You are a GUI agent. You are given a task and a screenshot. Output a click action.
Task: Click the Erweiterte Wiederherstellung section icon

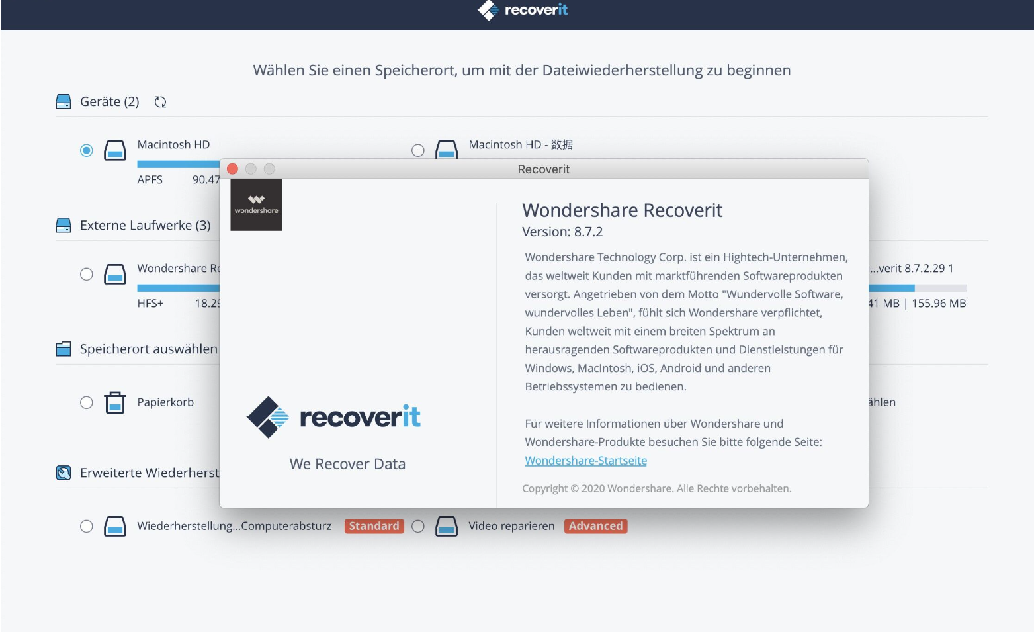(x=64, y=473)
